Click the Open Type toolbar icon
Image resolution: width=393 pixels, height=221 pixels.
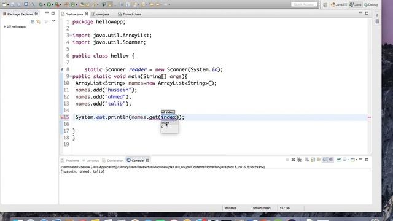[82, 4]
